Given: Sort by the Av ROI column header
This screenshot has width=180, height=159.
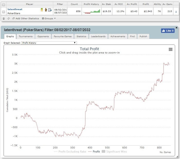Looking at the screenshot, I should 119,4.
